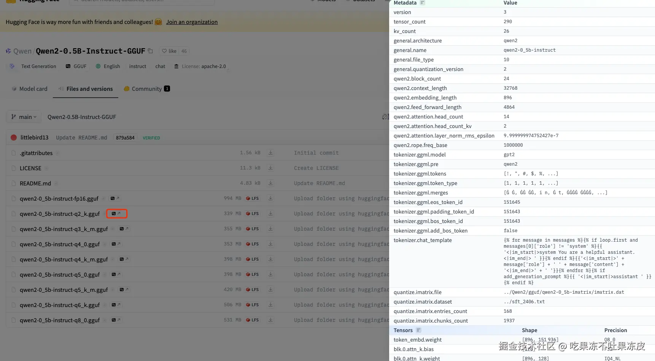The height and width of the screenshot is (361, 655).
Task: Select the quantize.imatrix.dataset value ../sft_2406.txt
Action: coord(524,302)
